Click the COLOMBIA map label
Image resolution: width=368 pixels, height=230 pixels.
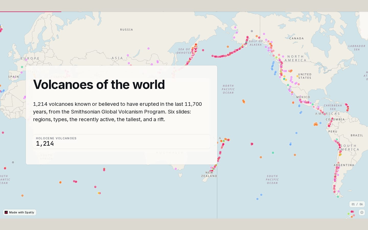click(x=335, y=119)
